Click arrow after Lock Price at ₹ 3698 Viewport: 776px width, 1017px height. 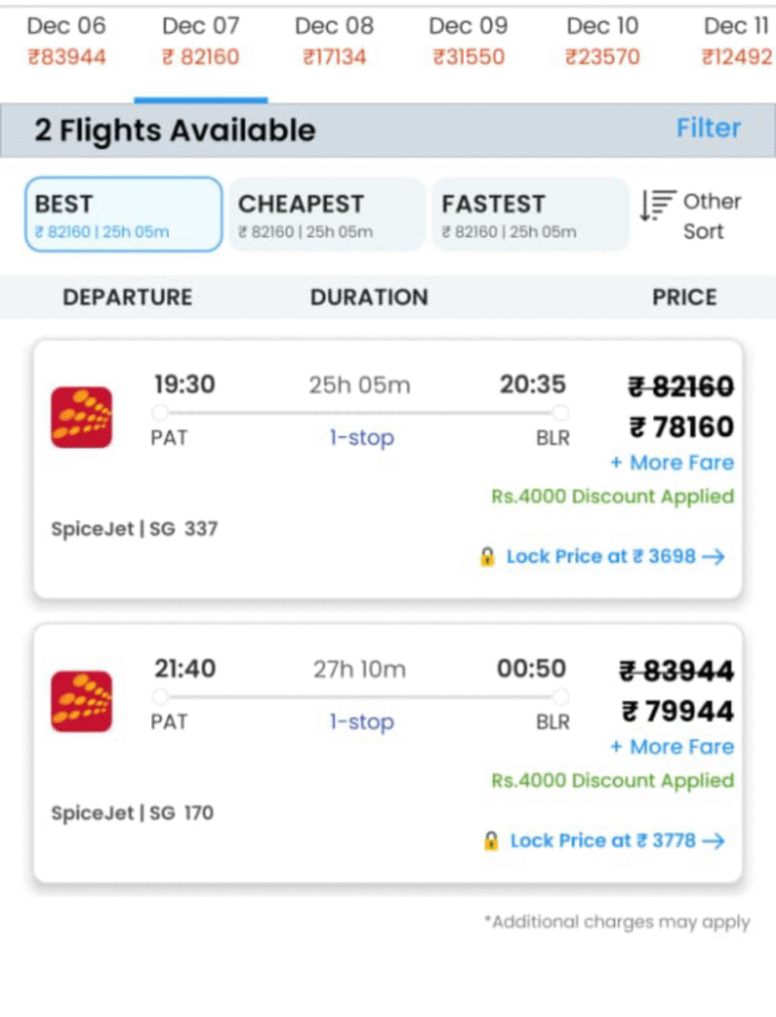coord(712,557)
